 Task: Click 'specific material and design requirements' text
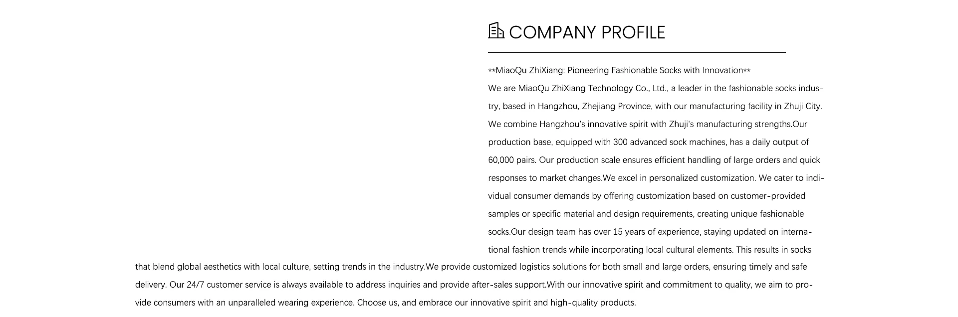613,214
